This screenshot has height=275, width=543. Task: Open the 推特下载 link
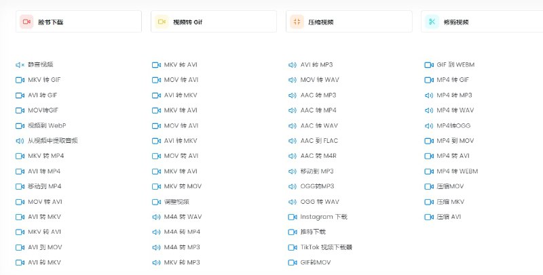coord(313,232)
